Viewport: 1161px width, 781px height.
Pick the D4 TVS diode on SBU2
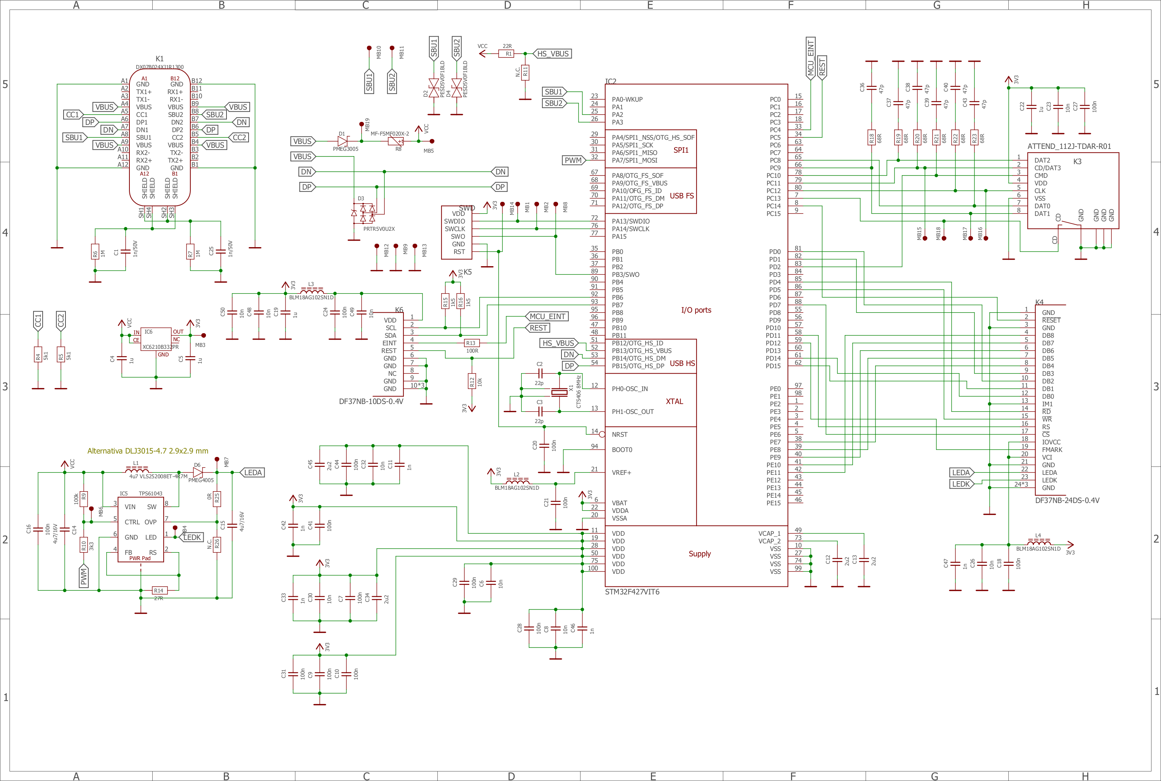coord(456,88)
